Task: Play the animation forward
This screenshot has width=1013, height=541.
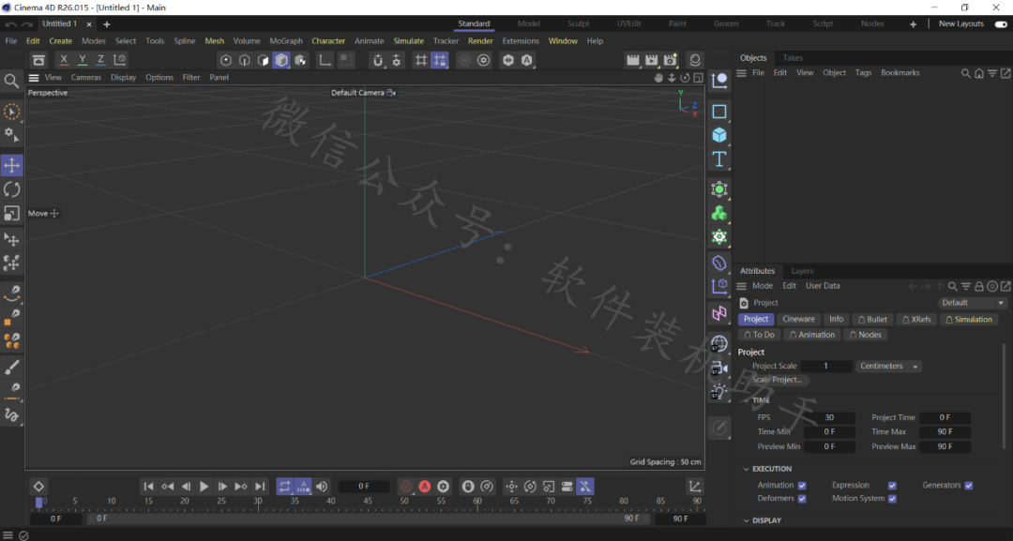Action: pos(204,486)
